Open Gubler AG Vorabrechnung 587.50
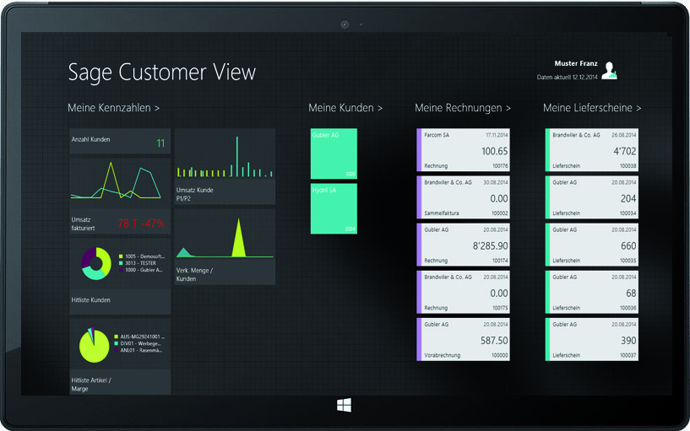The width and height of the screenshot is (690, 431). point(463,339)
